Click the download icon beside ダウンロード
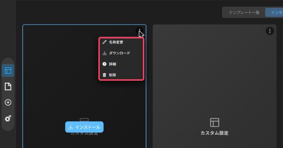 (104, 53)
